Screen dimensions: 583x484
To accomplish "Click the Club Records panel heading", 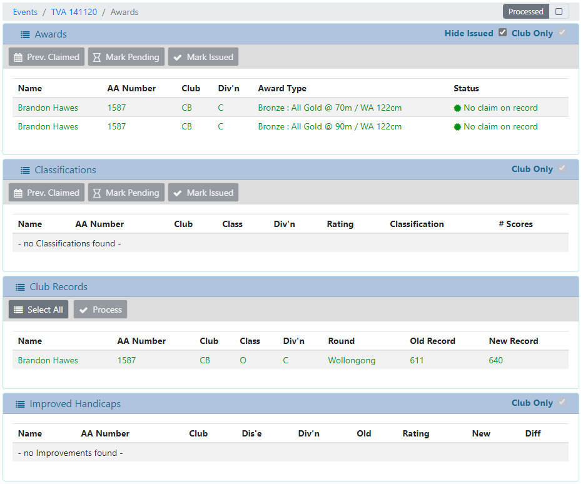I will coord(58,288).
